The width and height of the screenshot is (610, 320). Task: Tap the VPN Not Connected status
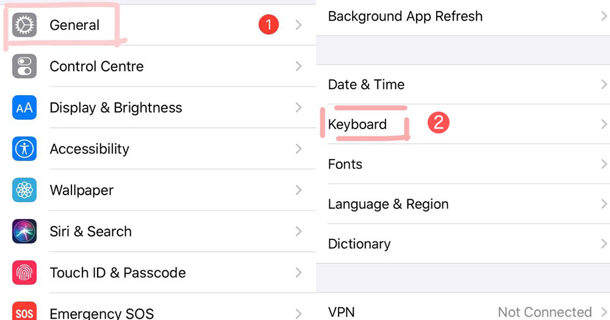pos(544,312)
